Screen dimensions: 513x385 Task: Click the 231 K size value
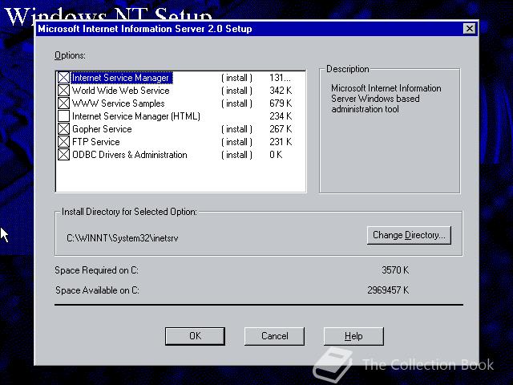281,142
